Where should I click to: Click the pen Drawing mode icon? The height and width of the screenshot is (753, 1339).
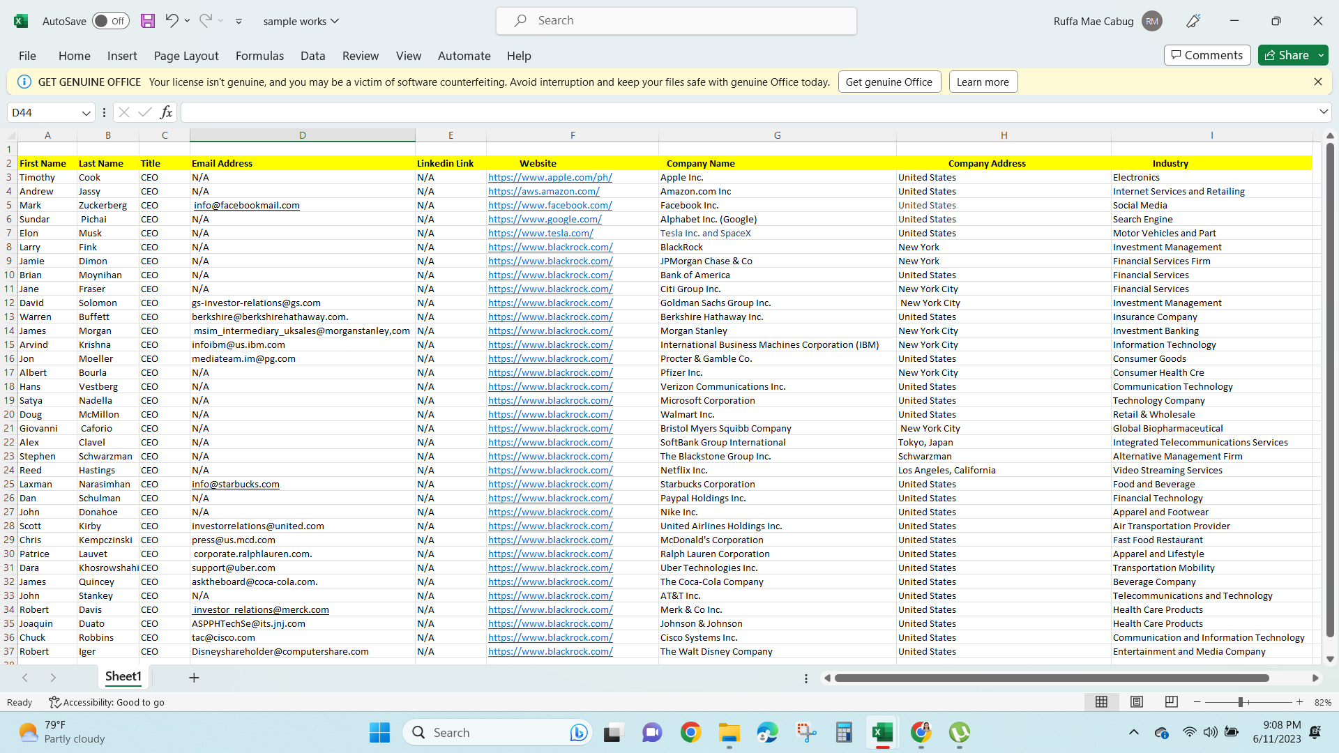tap(1193, 21)
